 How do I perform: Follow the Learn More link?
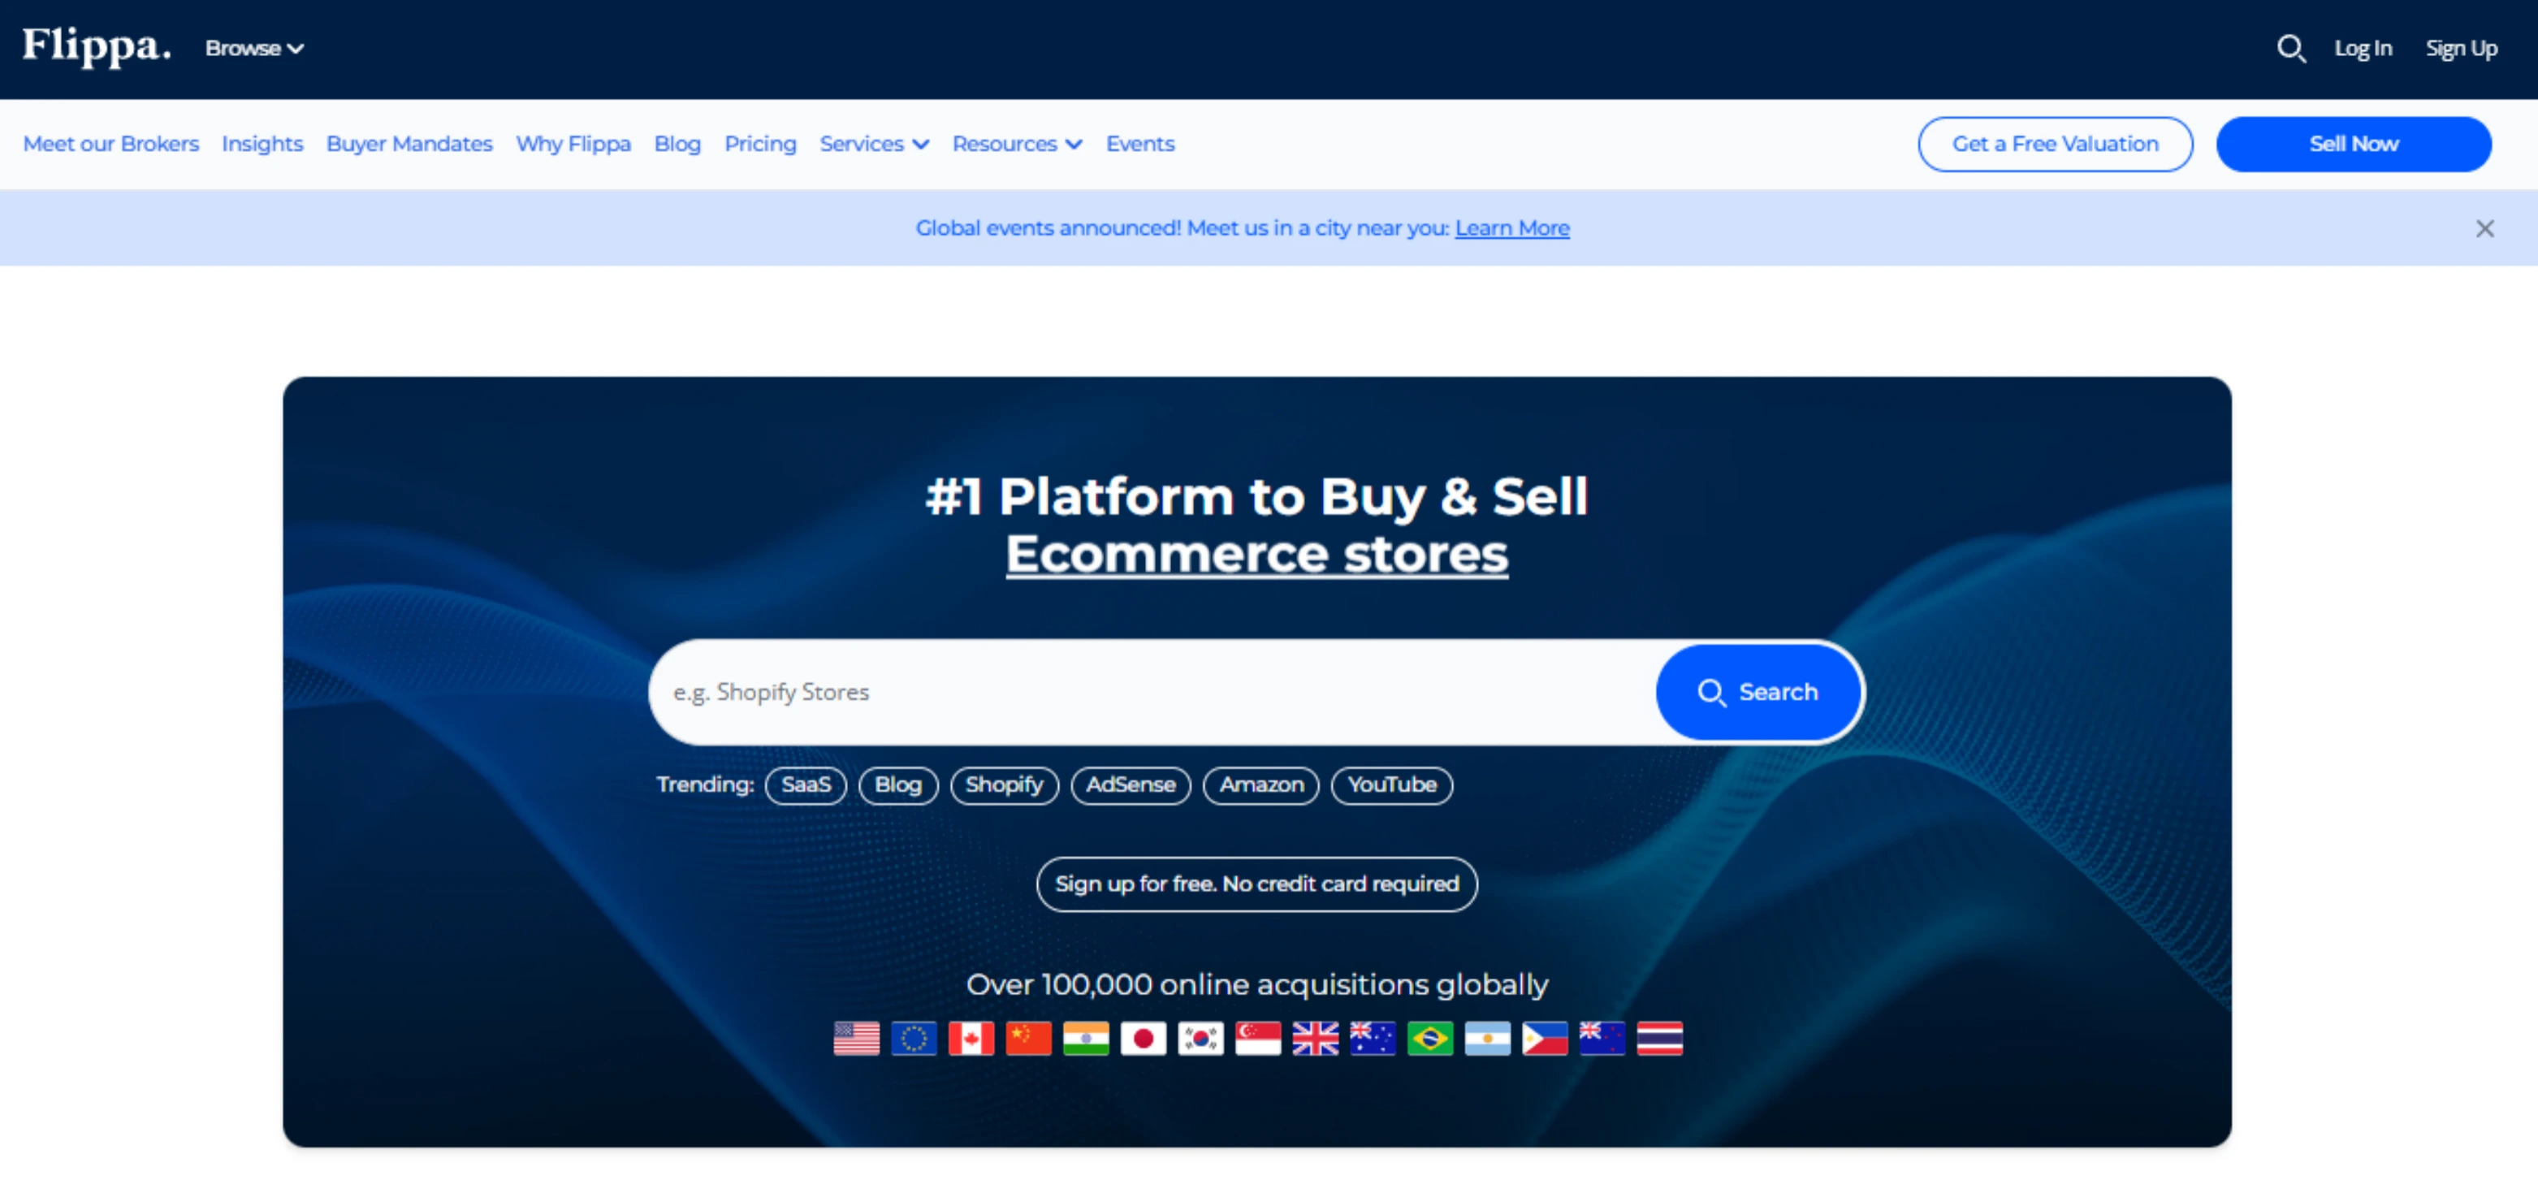pyautogui.click(x=1511, y=228)
